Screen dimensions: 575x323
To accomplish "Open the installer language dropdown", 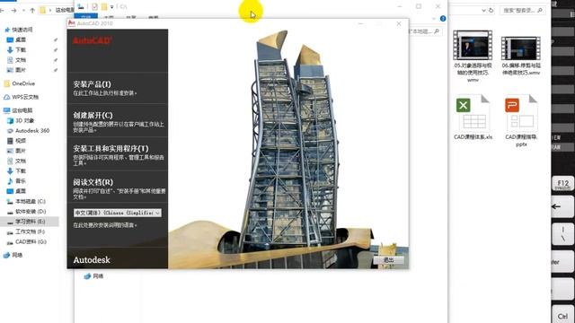I will 118,213.
